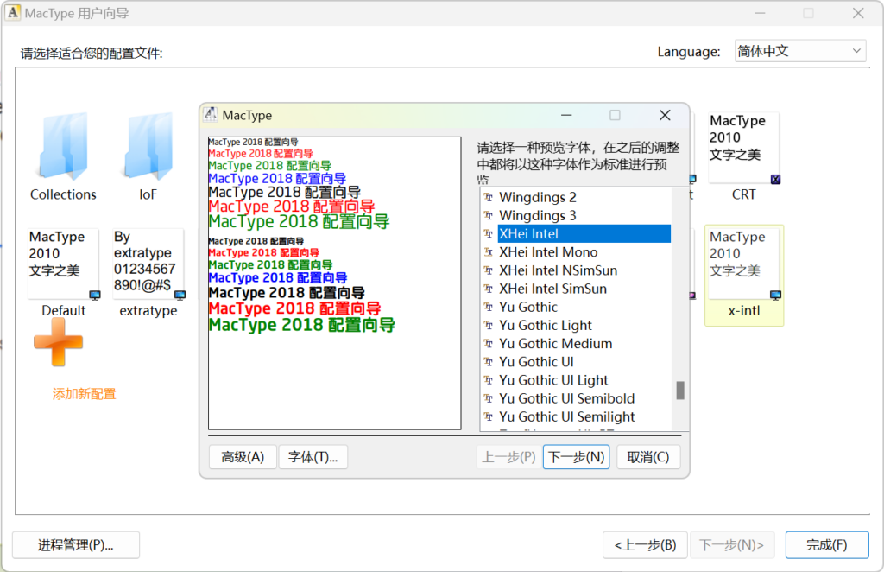
Task: Select the Default profile thumbnail
Action: 63,264
